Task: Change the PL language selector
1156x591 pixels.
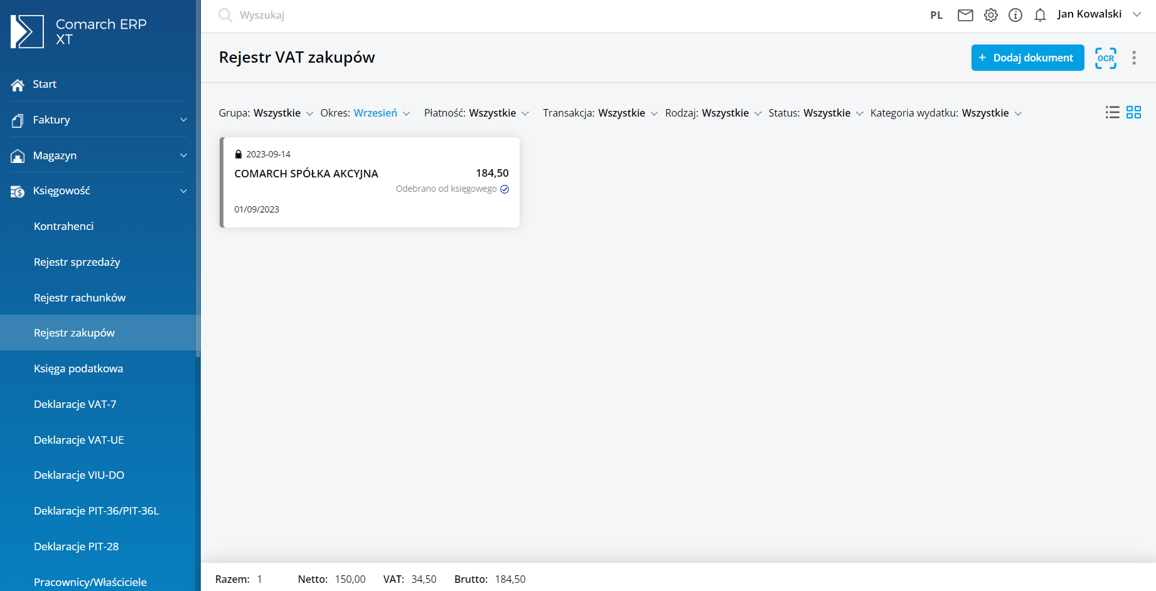Action: (x=936, y=15)
